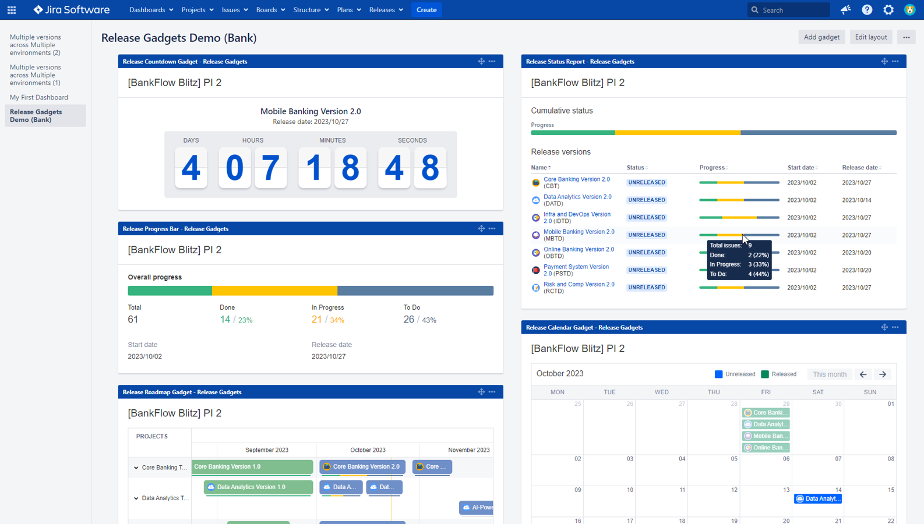Open the Help question mark icon
924x524 pixels.
(867, 10)
